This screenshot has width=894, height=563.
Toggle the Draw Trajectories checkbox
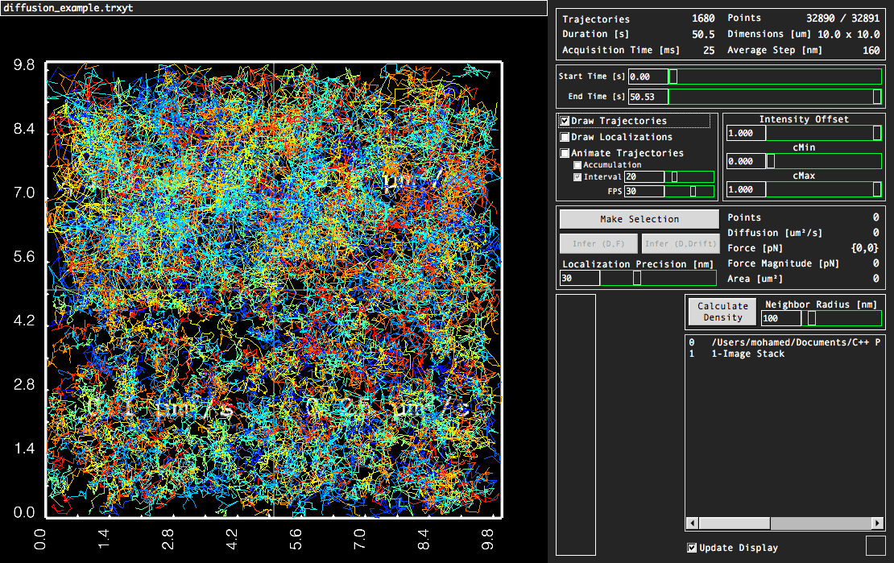pyautogui.click(x=565, y=121)
